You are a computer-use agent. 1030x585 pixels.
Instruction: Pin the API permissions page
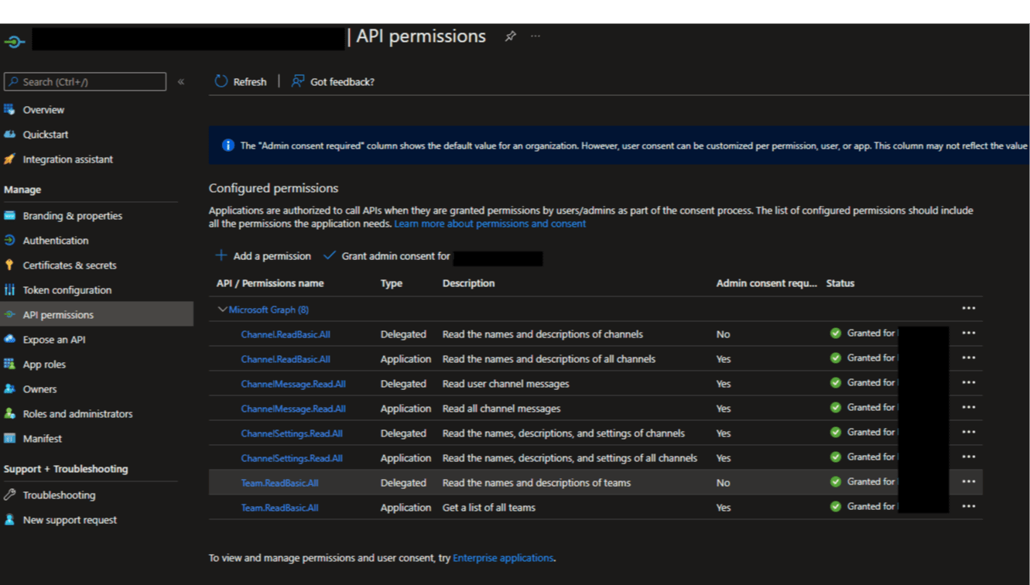tap(510, 36)
